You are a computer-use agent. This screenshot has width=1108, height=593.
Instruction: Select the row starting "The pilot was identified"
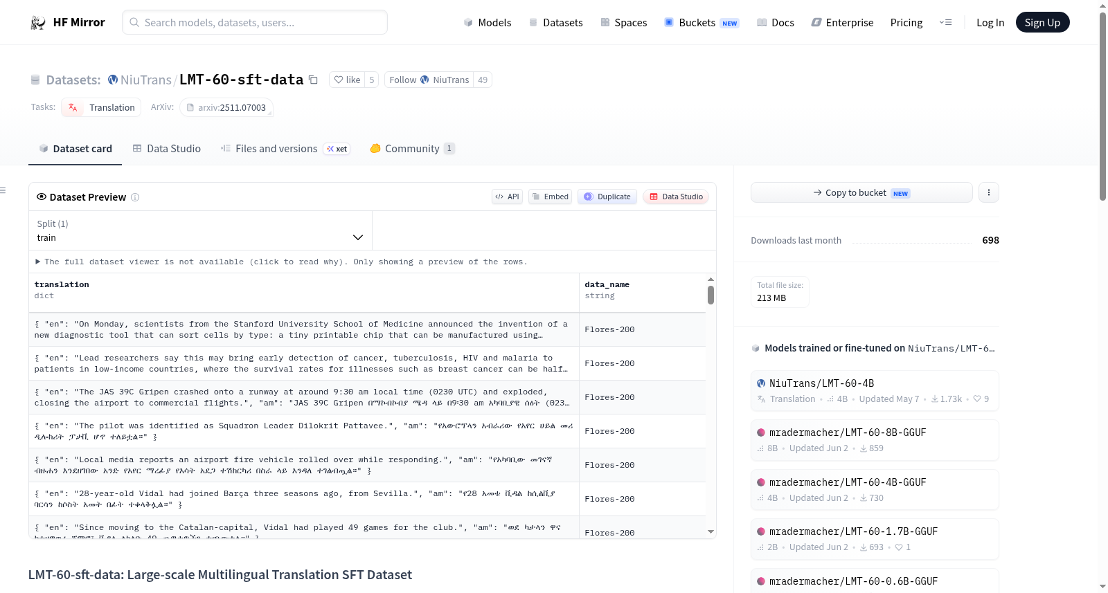pos(367,431)
